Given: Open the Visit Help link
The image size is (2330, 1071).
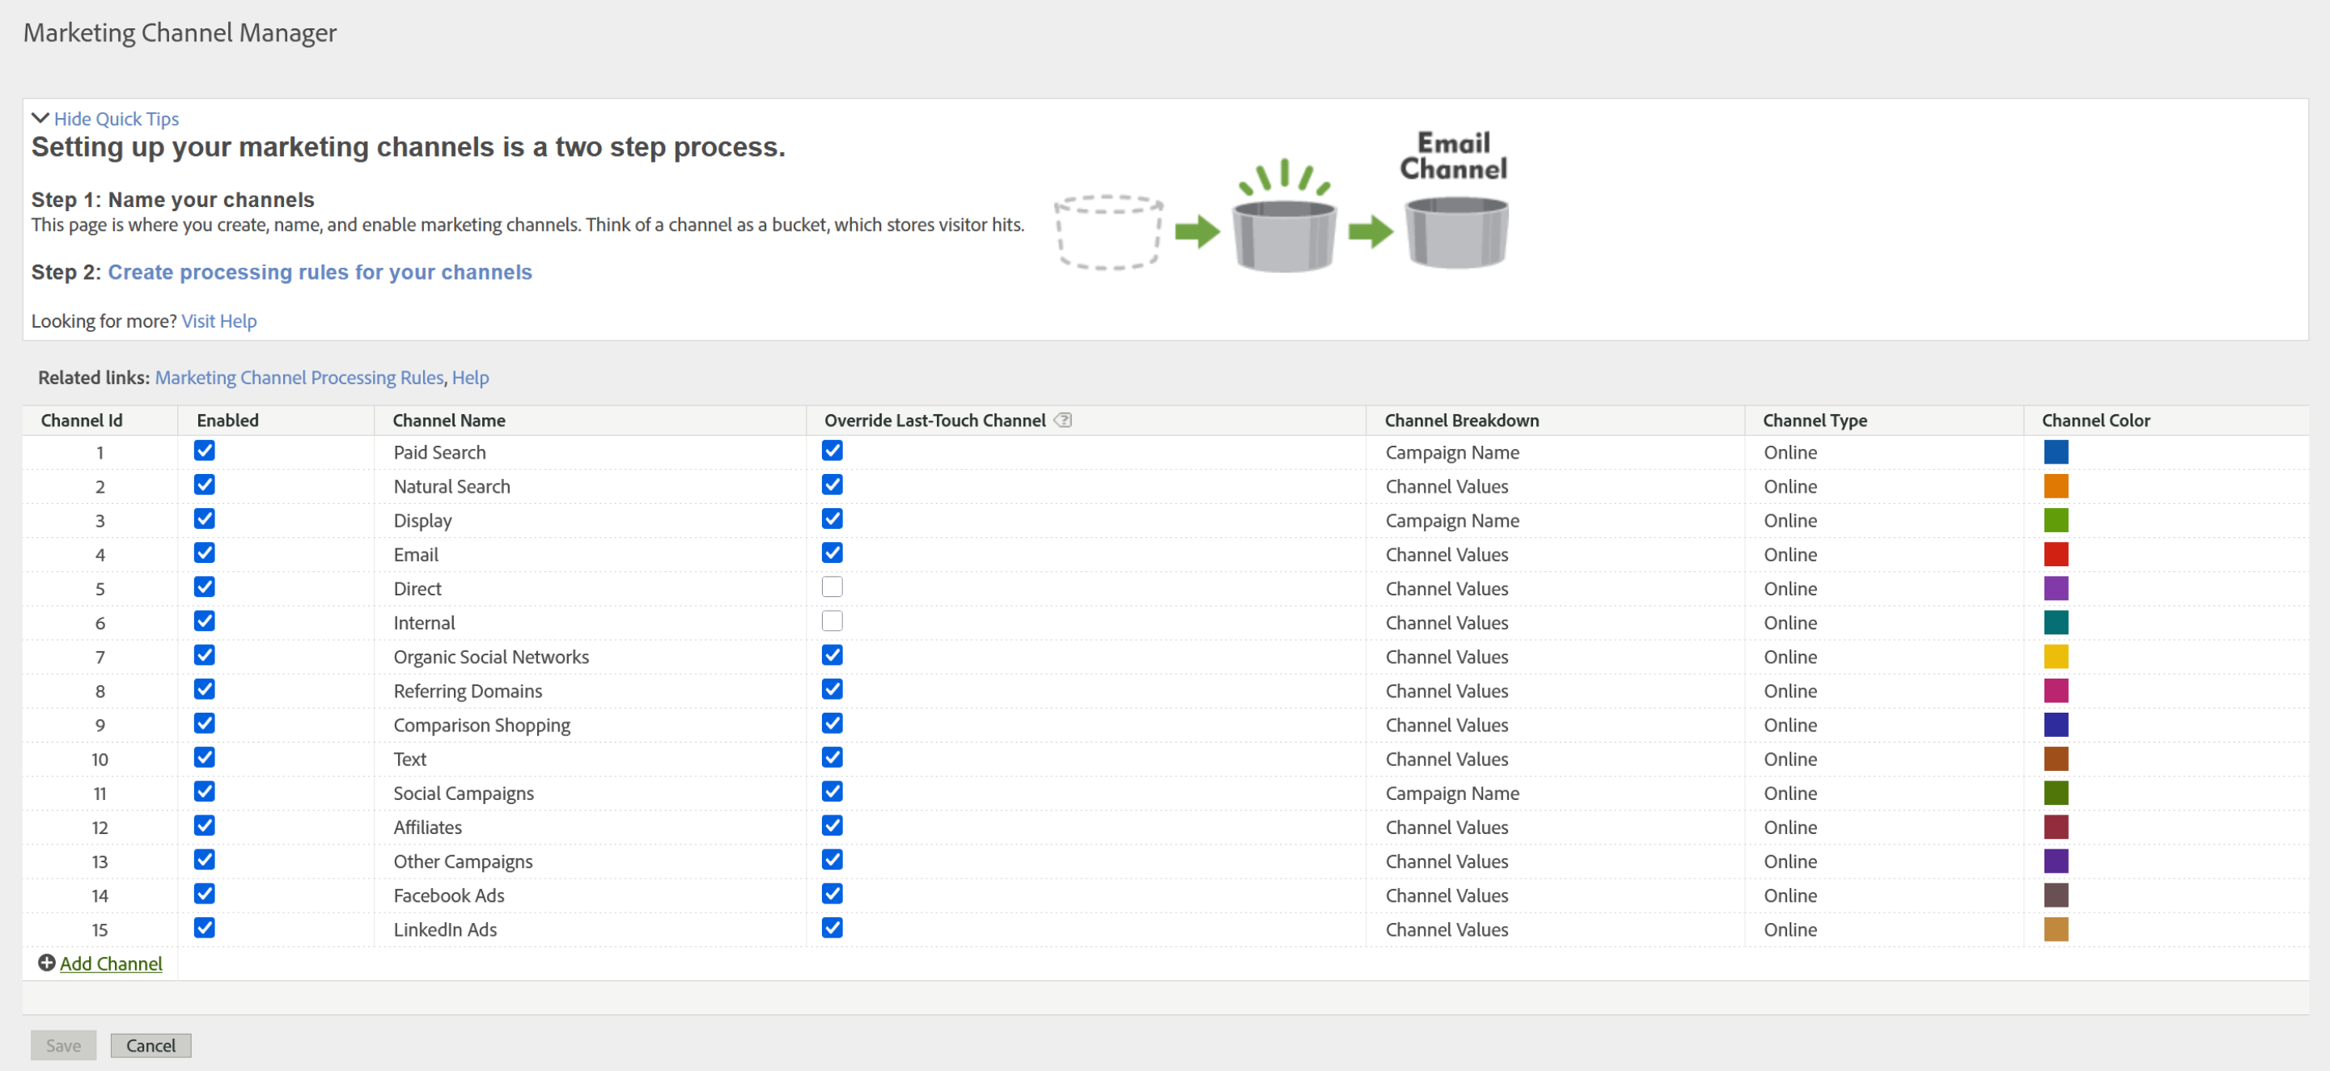Looking at the screenshot, I should (x=219, y=321).
